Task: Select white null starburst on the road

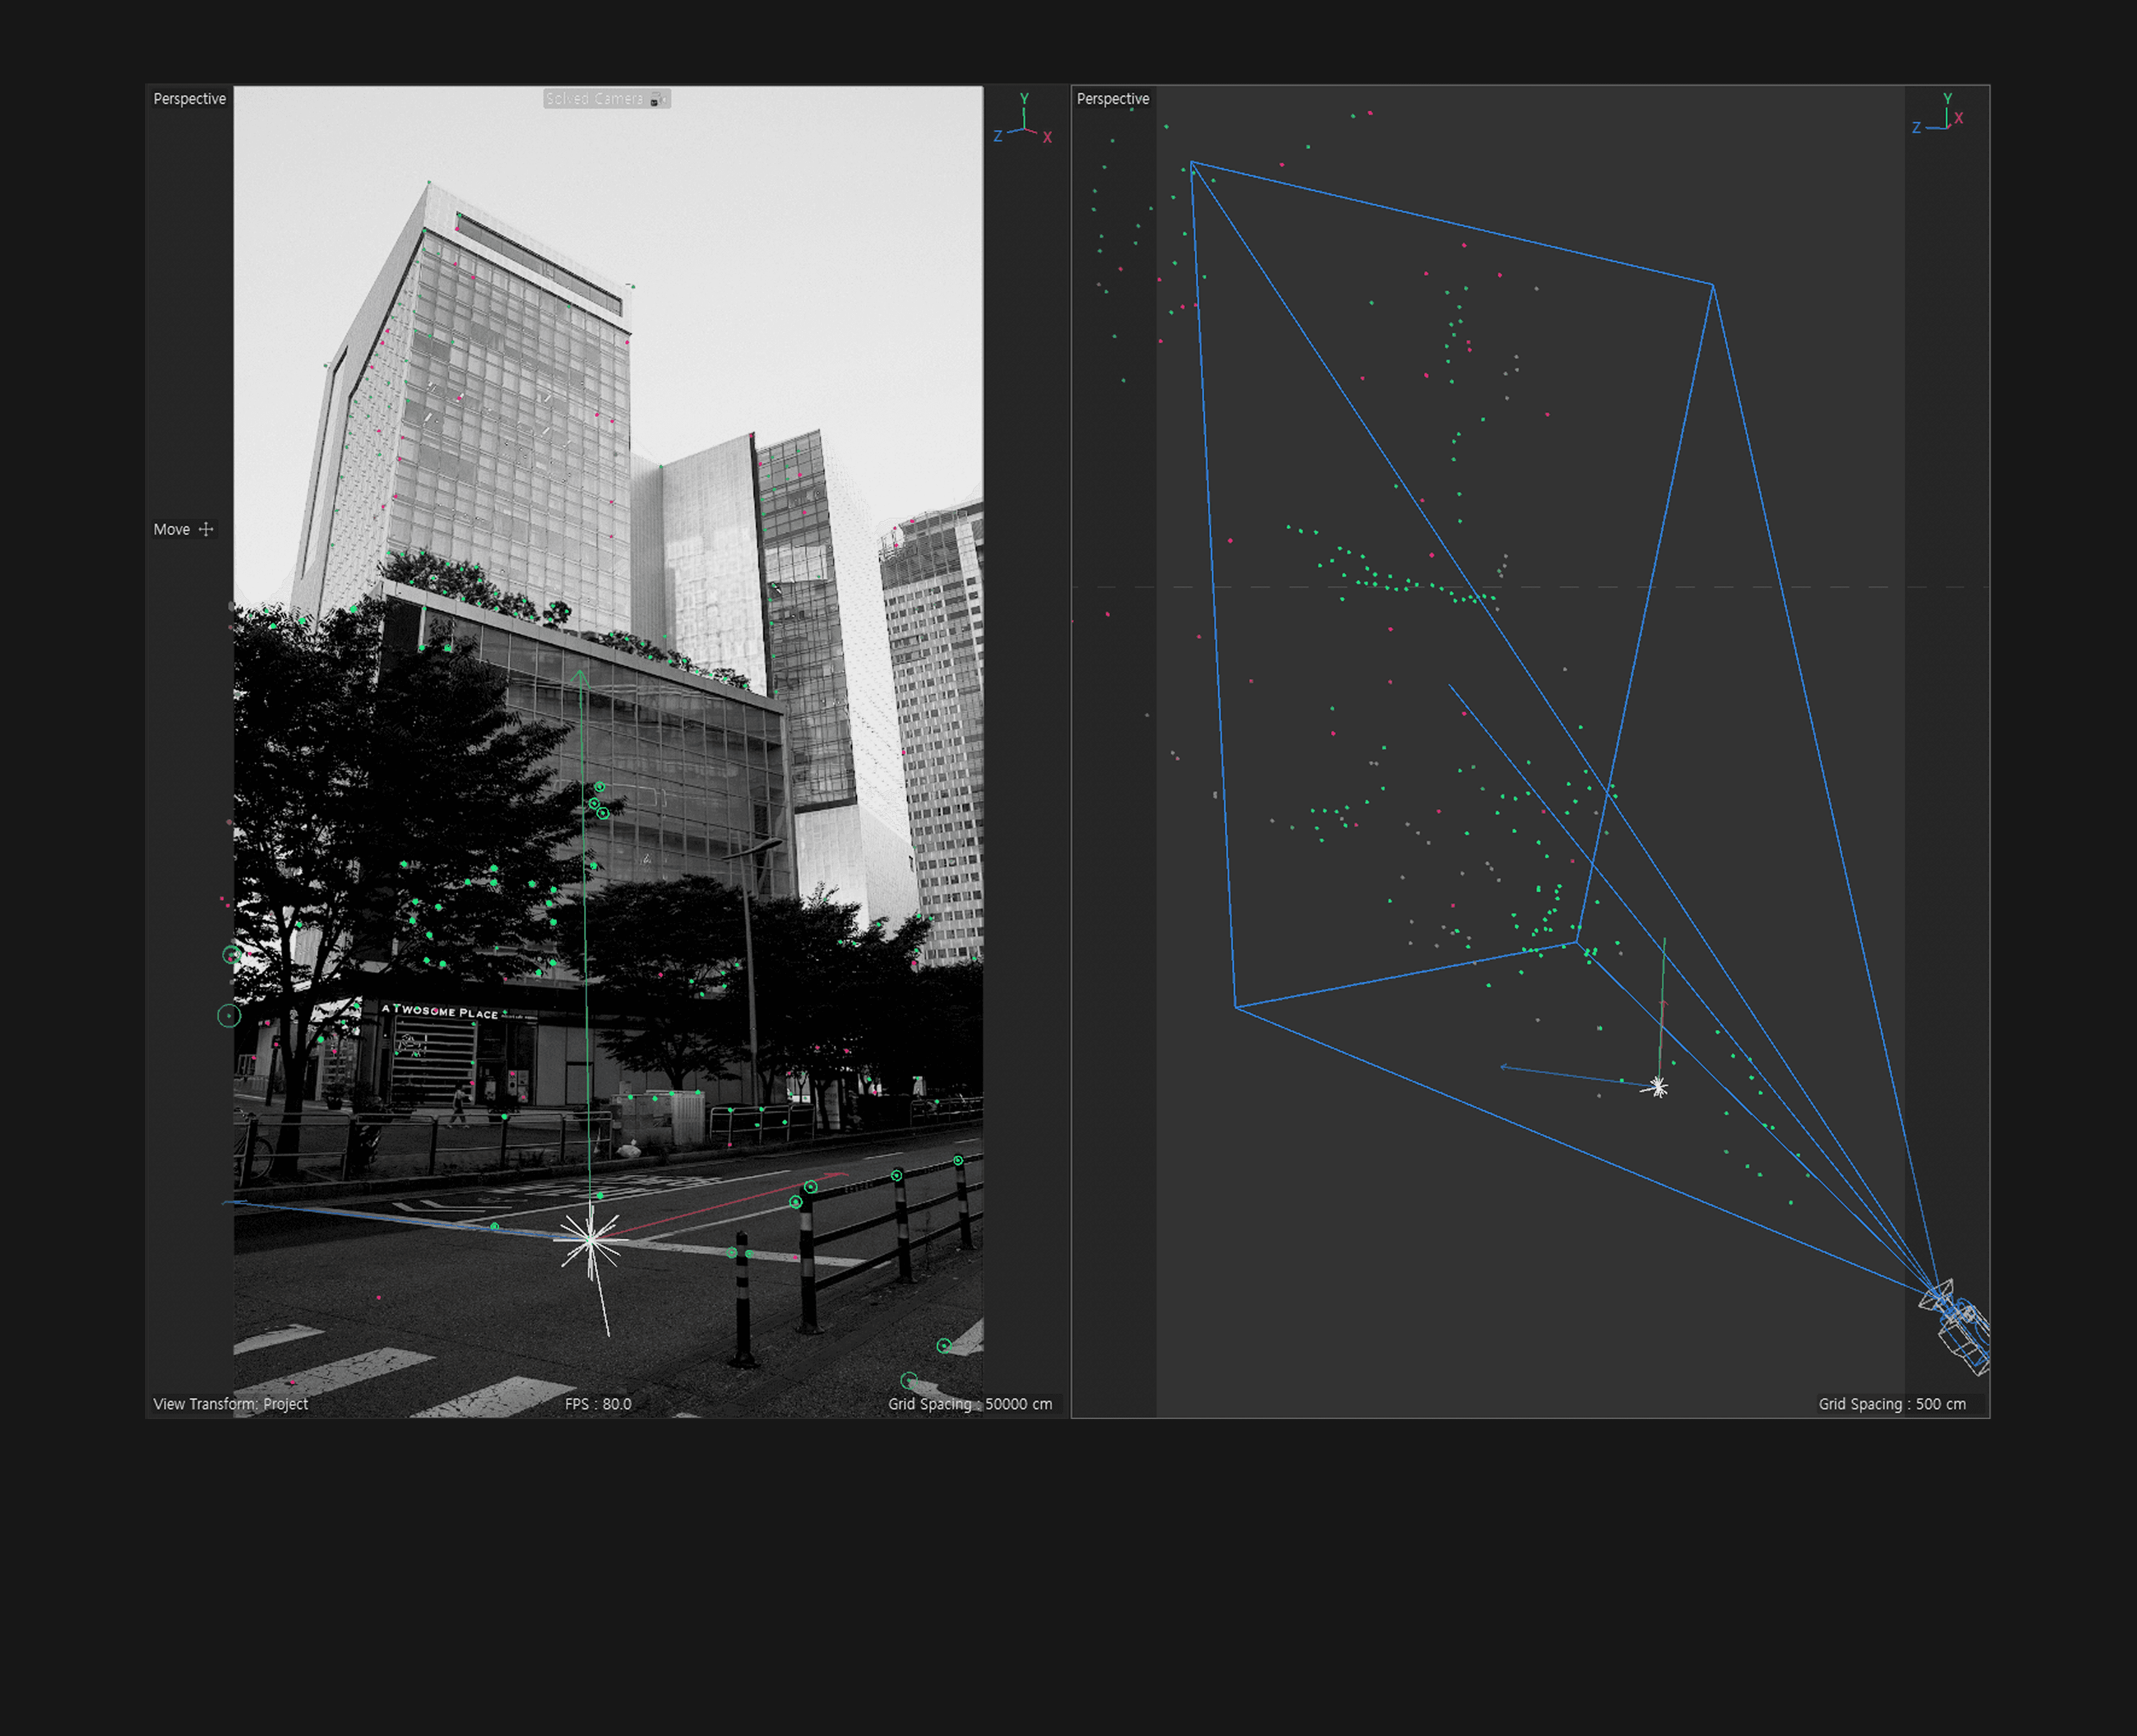Action: pyautogui.click(x=590, y=1240)
